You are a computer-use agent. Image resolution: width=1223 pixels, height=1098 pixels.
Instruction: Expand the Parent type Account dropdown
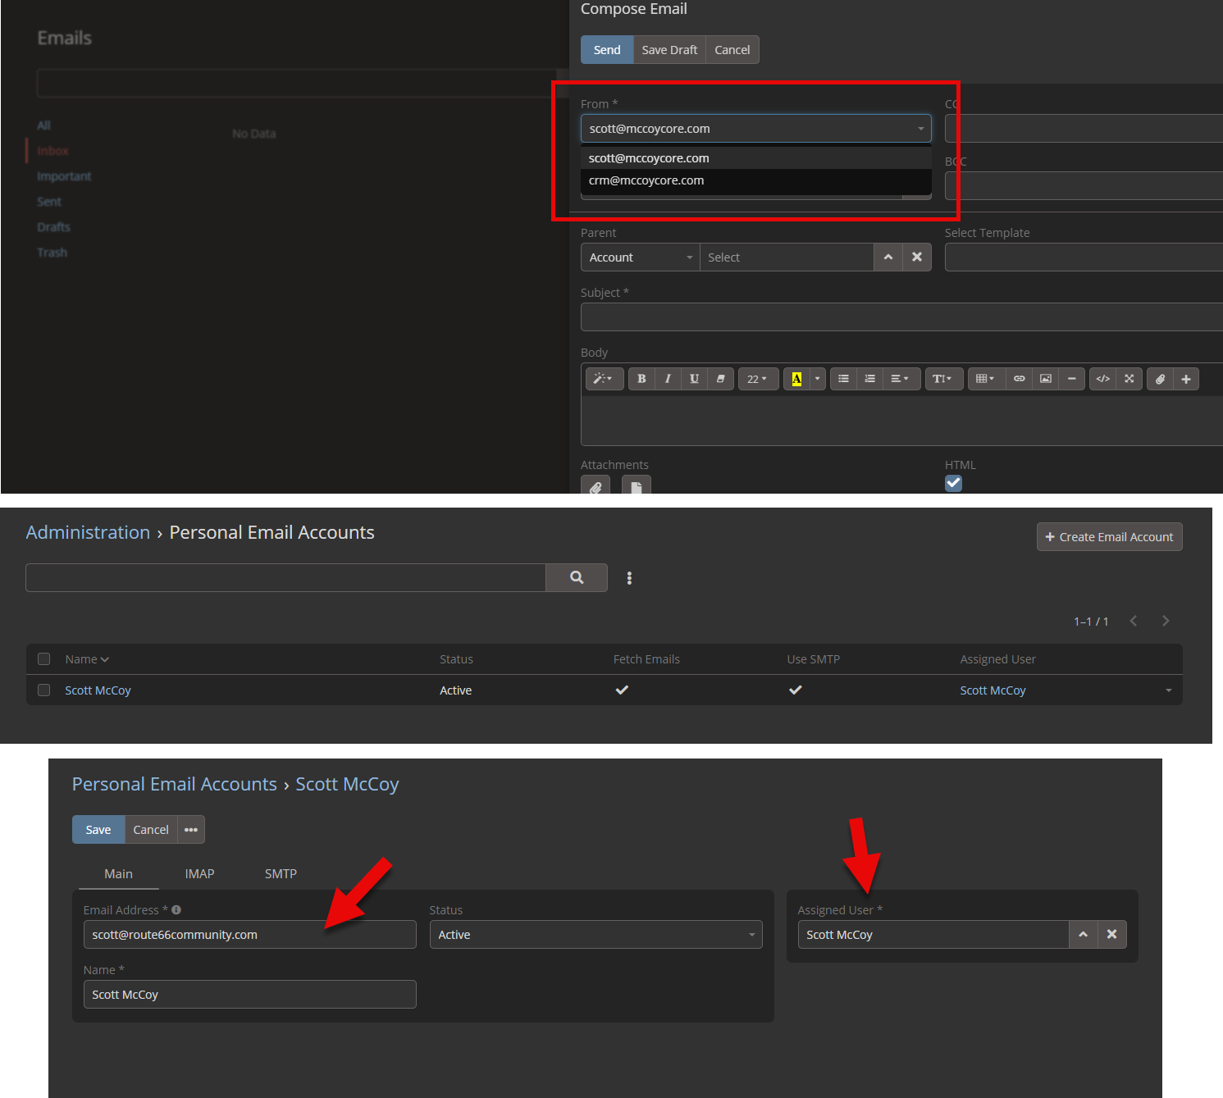pos(640,257)
